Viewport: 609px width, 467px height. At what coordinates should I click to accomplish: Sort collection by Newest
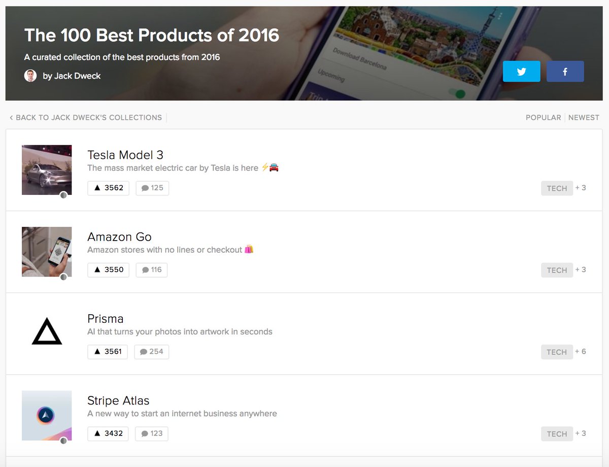(x=584, y=117)
